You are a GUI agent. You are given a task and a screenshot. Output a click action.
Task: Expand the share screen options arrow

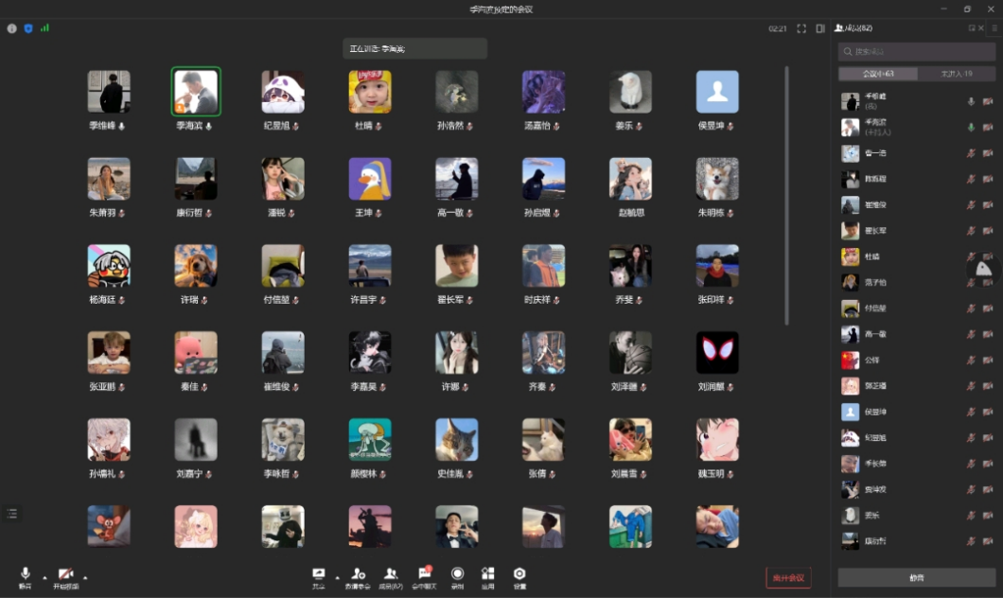337,576
